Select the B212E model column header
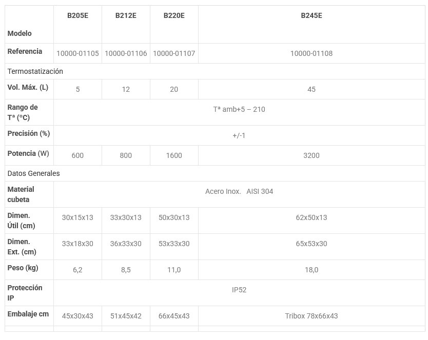 pyautogui.click(x=126, y=15)
